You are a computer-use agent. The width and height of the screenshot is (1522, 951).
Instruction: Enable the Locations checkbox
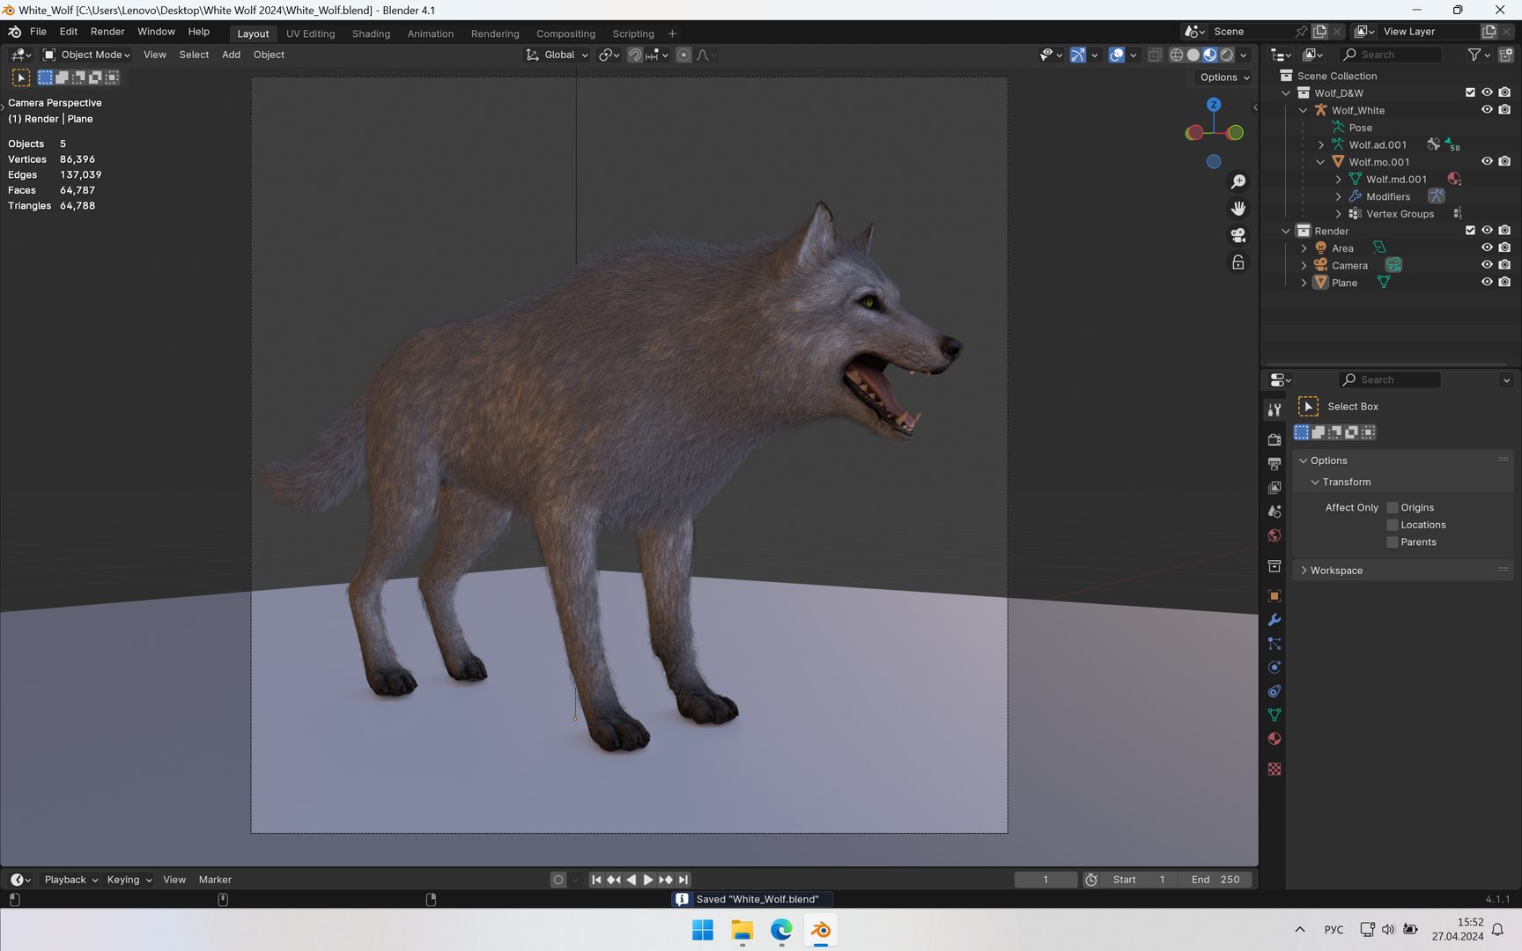[x=1393, y=525]
